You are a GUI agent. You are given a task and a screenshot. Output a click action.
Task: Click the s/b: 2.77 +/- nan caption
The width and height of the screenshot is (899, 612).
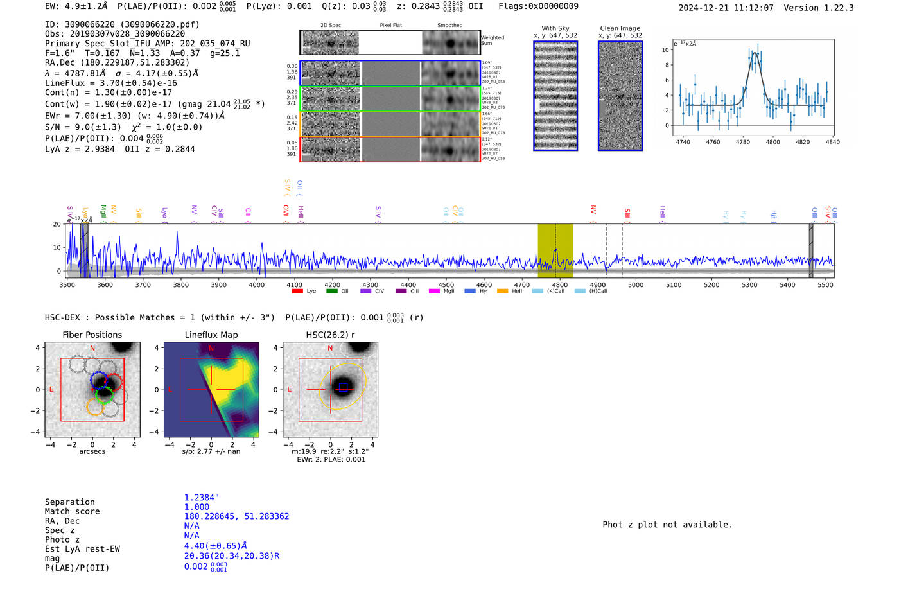coord(211,451)
